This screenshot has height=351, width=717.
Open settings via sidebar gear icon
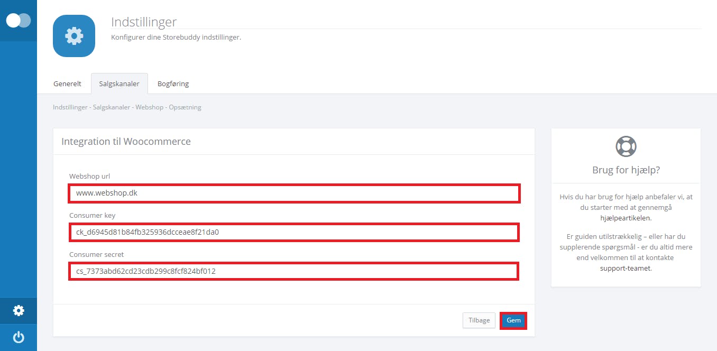click(19, 310)
